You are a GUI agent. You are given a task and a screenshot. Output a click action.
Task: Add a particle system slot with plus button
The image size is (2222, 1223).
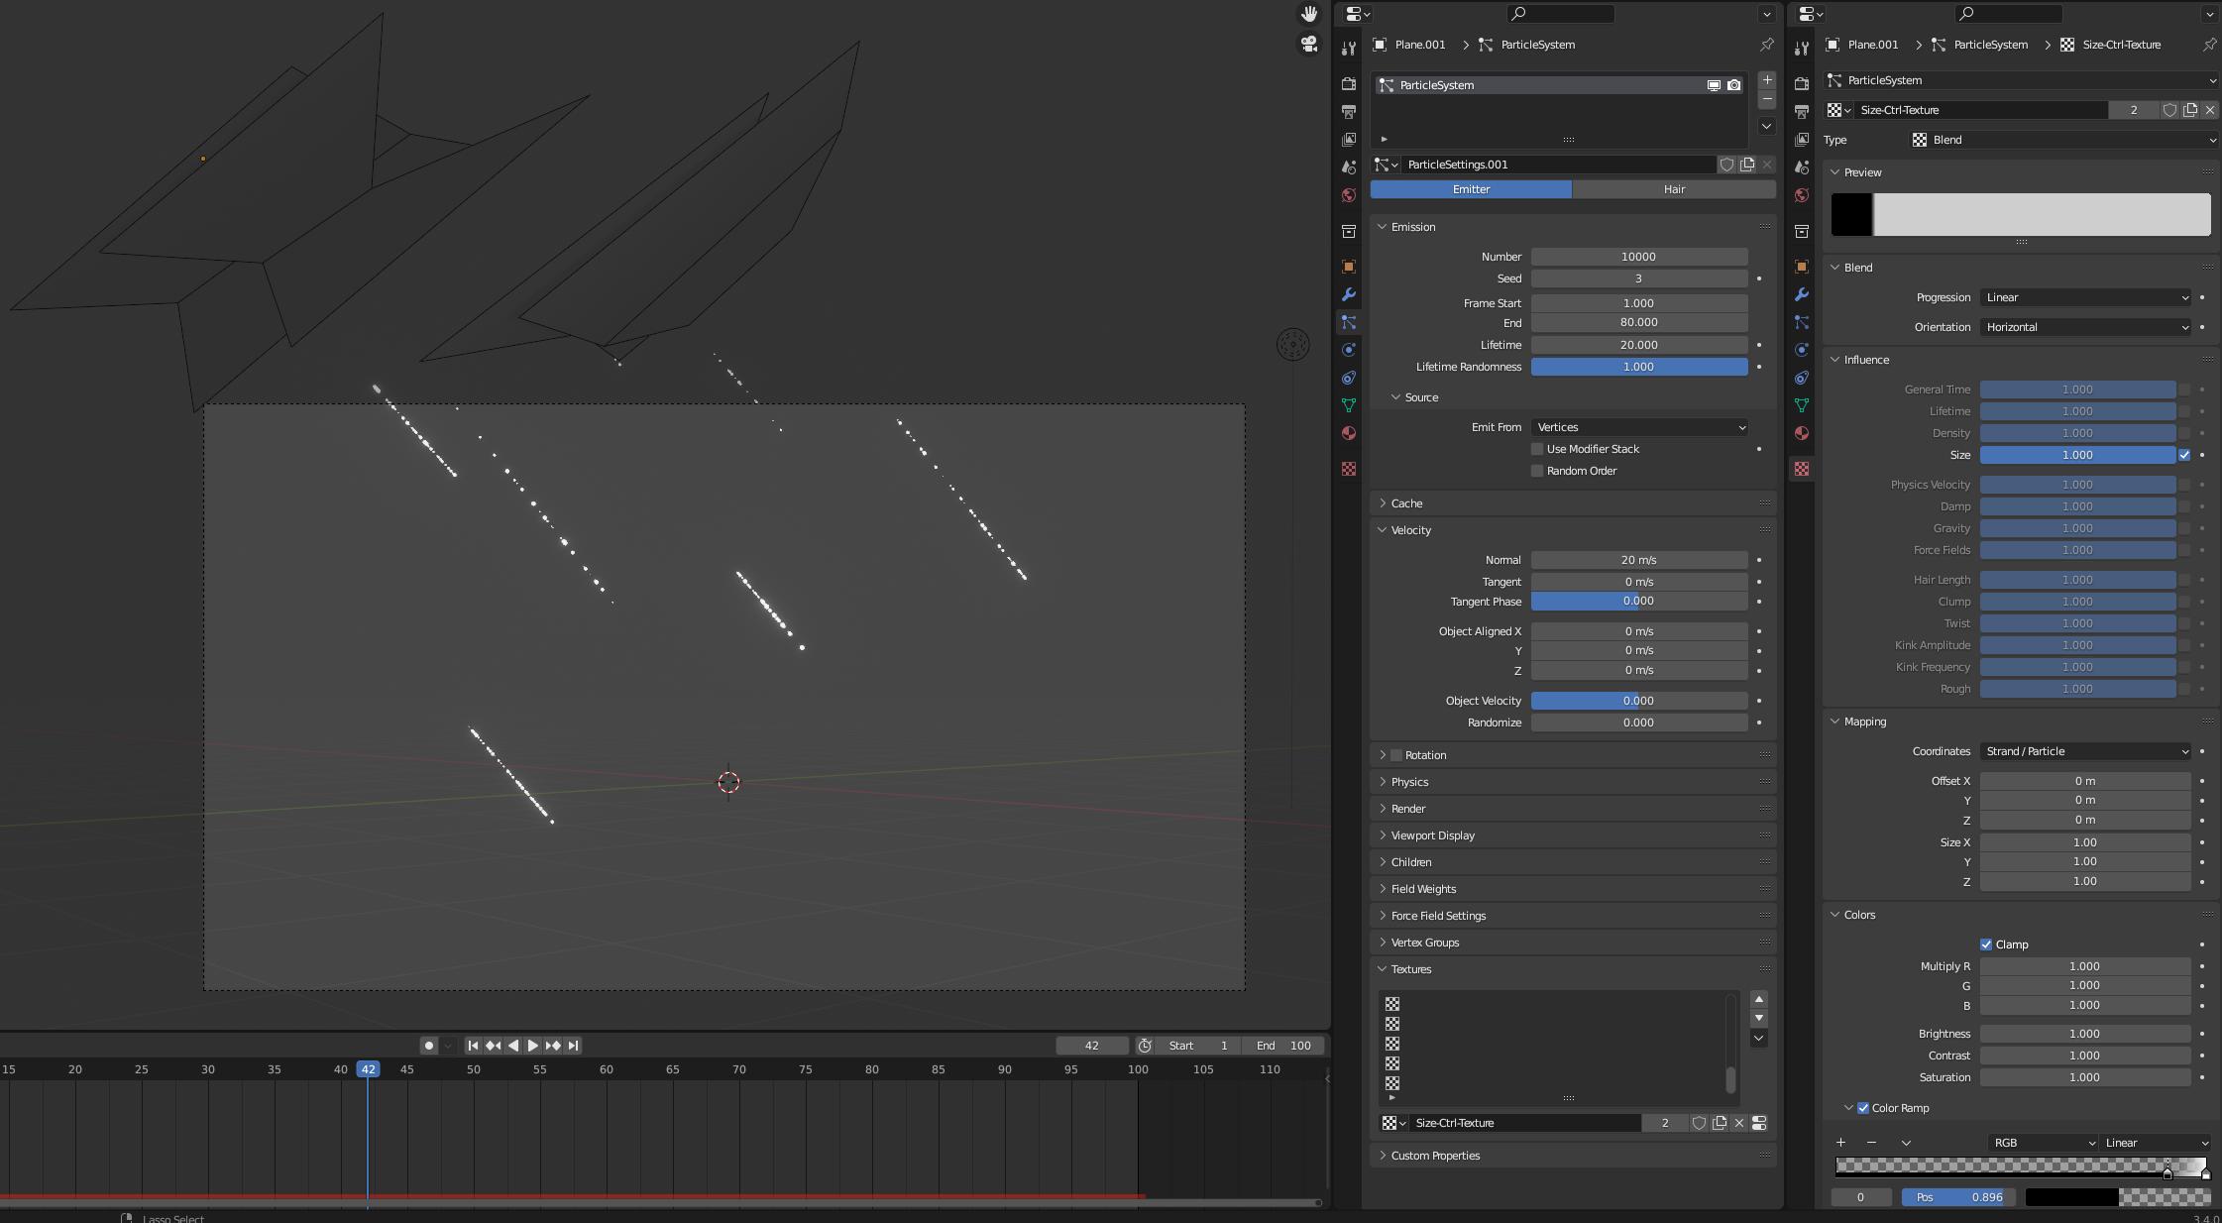click(x=1767, y=79)
